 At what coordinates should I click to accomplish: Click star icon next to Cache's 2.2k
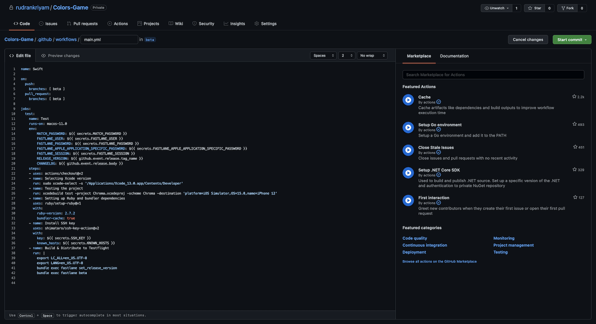(x=574, y=97)
